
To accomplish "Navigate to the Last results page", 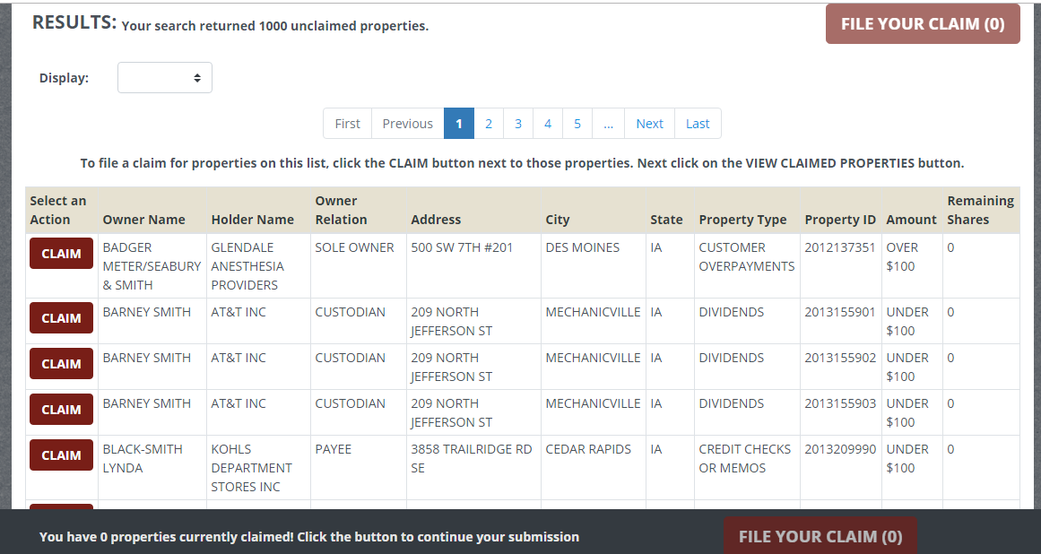I will 697,123.
